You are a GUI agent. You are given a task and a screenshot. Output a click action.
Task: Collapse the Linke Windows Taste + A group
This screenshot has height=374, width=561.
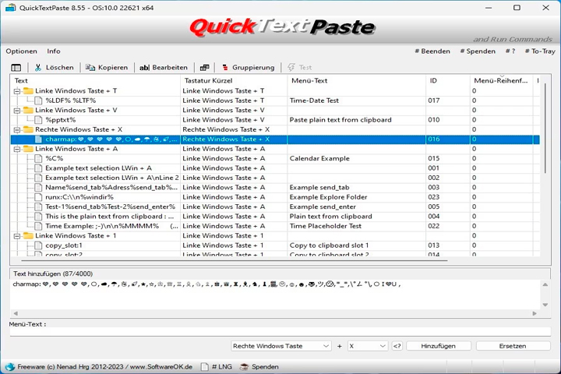coord(17,150)
